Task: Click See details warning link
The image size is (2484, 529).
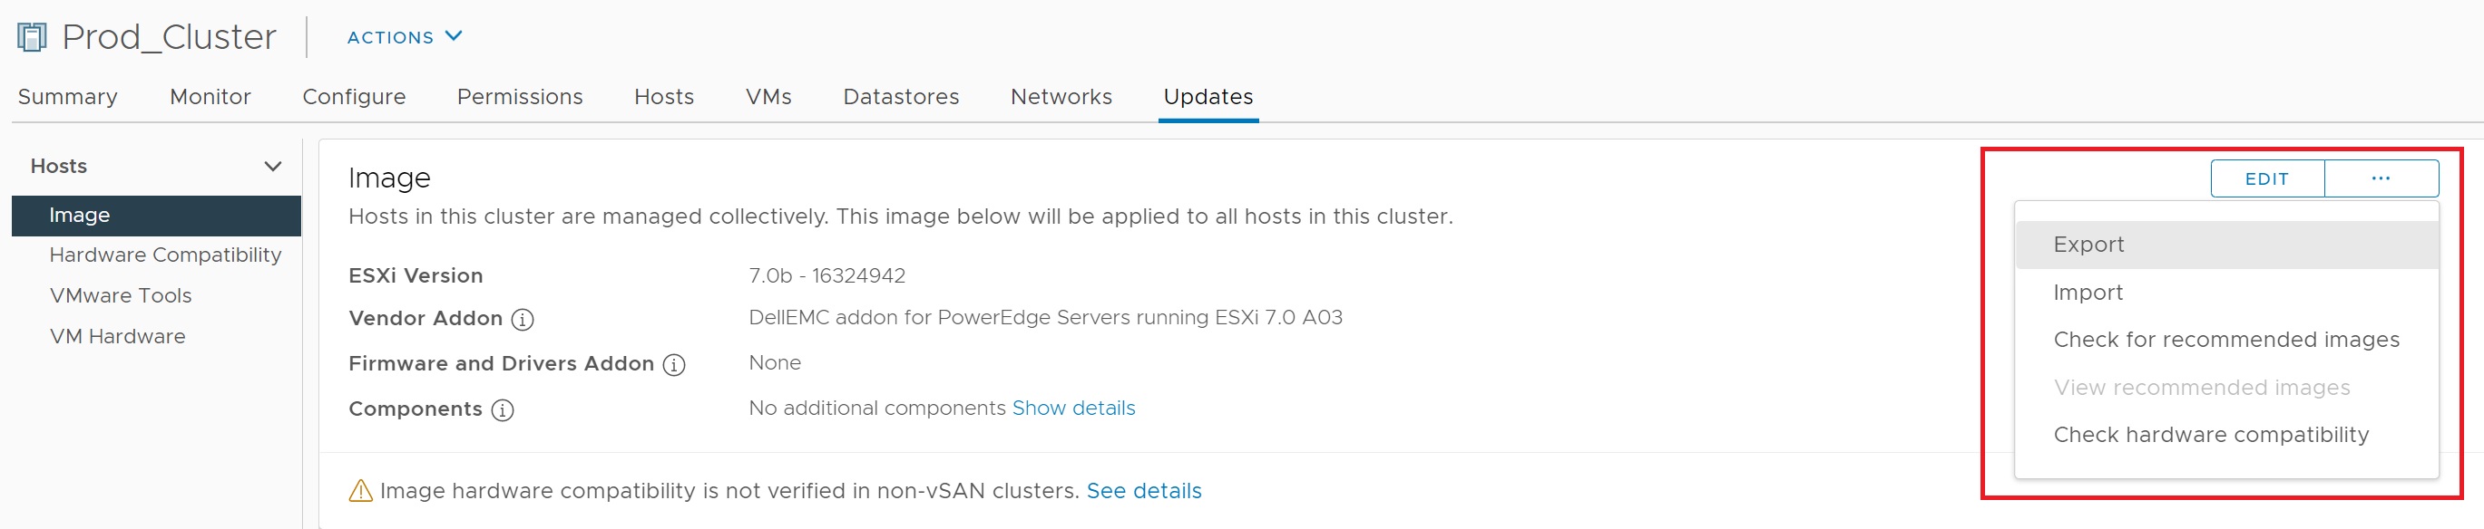Action: tap(1144, 492)
